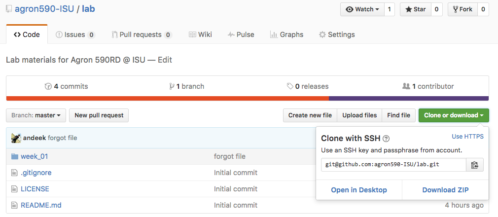Click the releases tag icon
Viewport: 498px width, 217px height.
coord(290,86)
